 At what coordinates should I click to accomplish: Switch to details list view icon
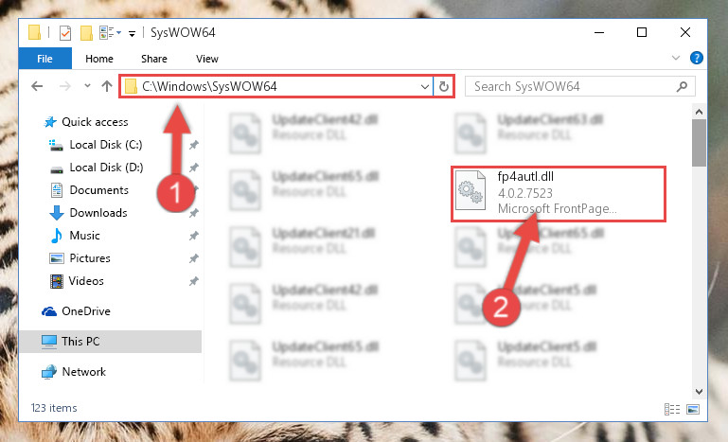pos(672,409)
